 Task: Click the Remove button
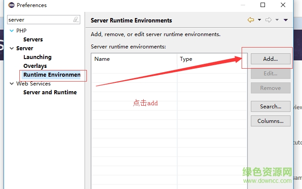pyautogui.click(x=270, y=88)
